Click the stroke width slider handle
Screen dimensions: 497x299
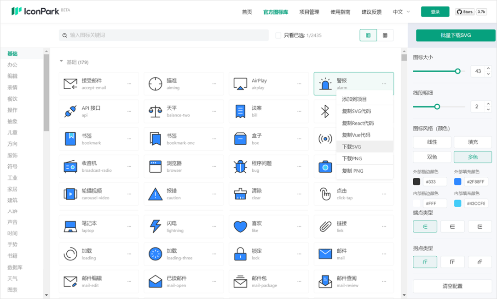click(x=437, y=107)
